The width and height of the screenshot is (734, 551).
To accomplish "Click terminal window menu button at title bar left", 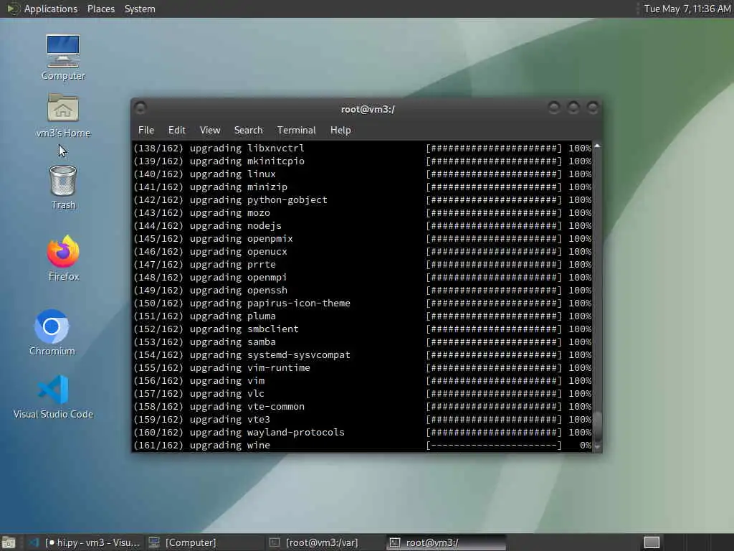I will 140,109.
